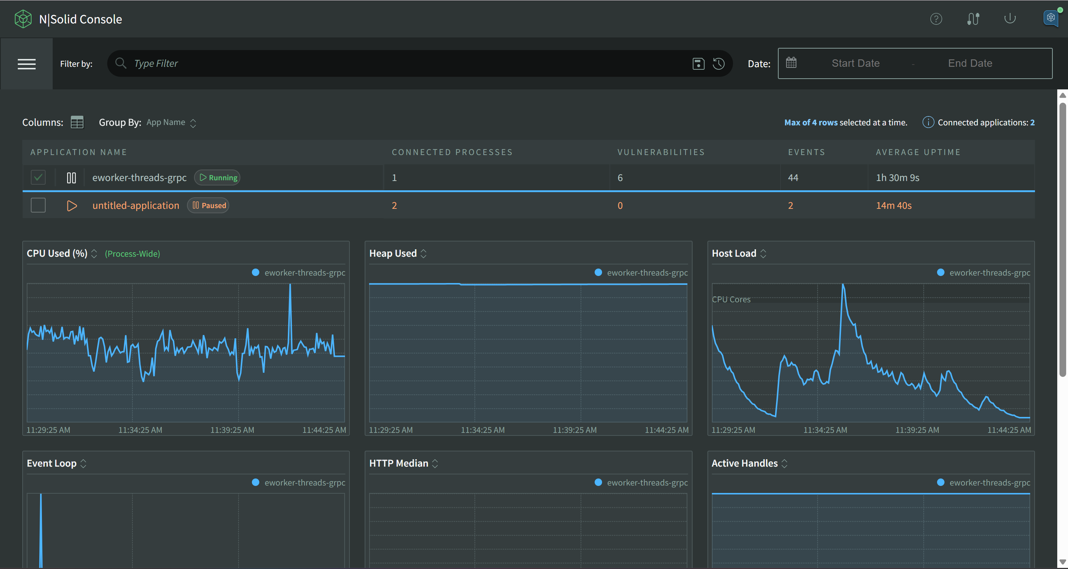Image resolution: width=1068 pixels, height=569 pixels.
Task: Click the save filter icon in filter bar
Action: pyautogui.click(x=698, y=63)
